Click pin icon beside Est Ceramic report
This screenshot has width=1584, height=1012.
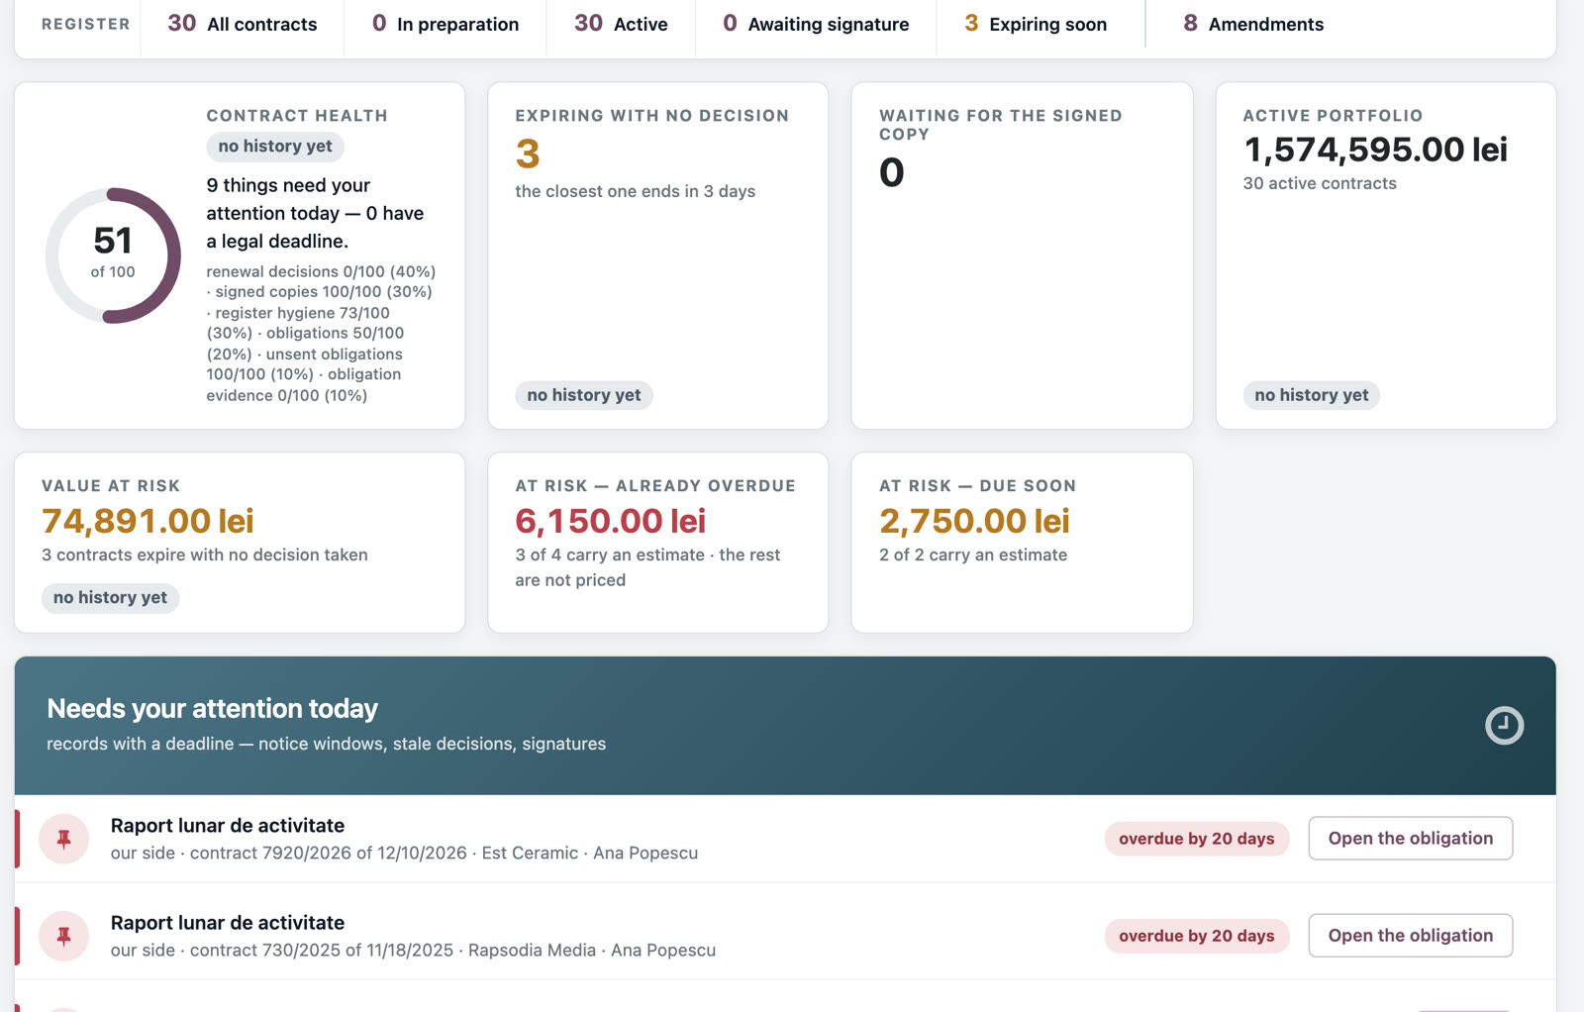point(64,839)
